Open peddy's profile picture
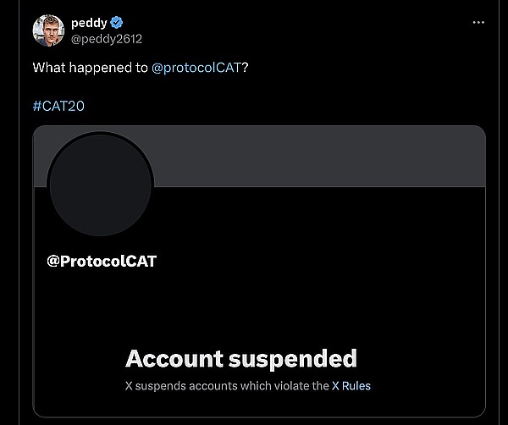Image resolution: width=508 pixels, height=425 pixels. 48,30
